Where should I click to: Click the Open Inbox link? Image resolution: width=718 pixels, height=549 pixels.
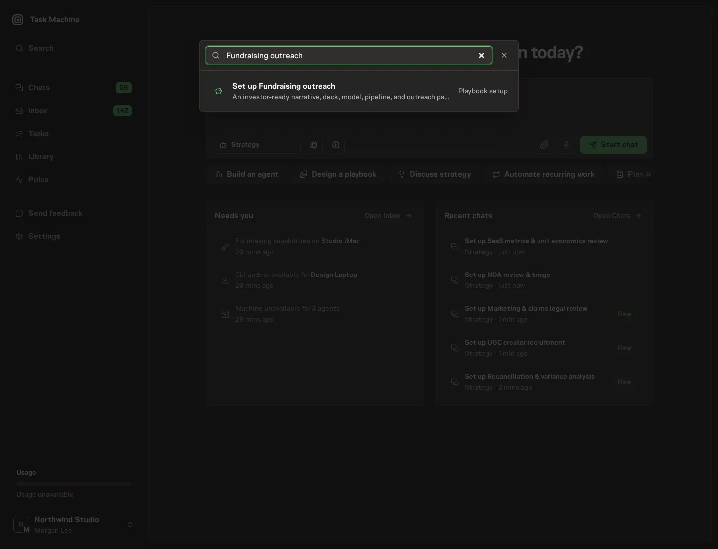pyautogui.click(x=388, y=216)
